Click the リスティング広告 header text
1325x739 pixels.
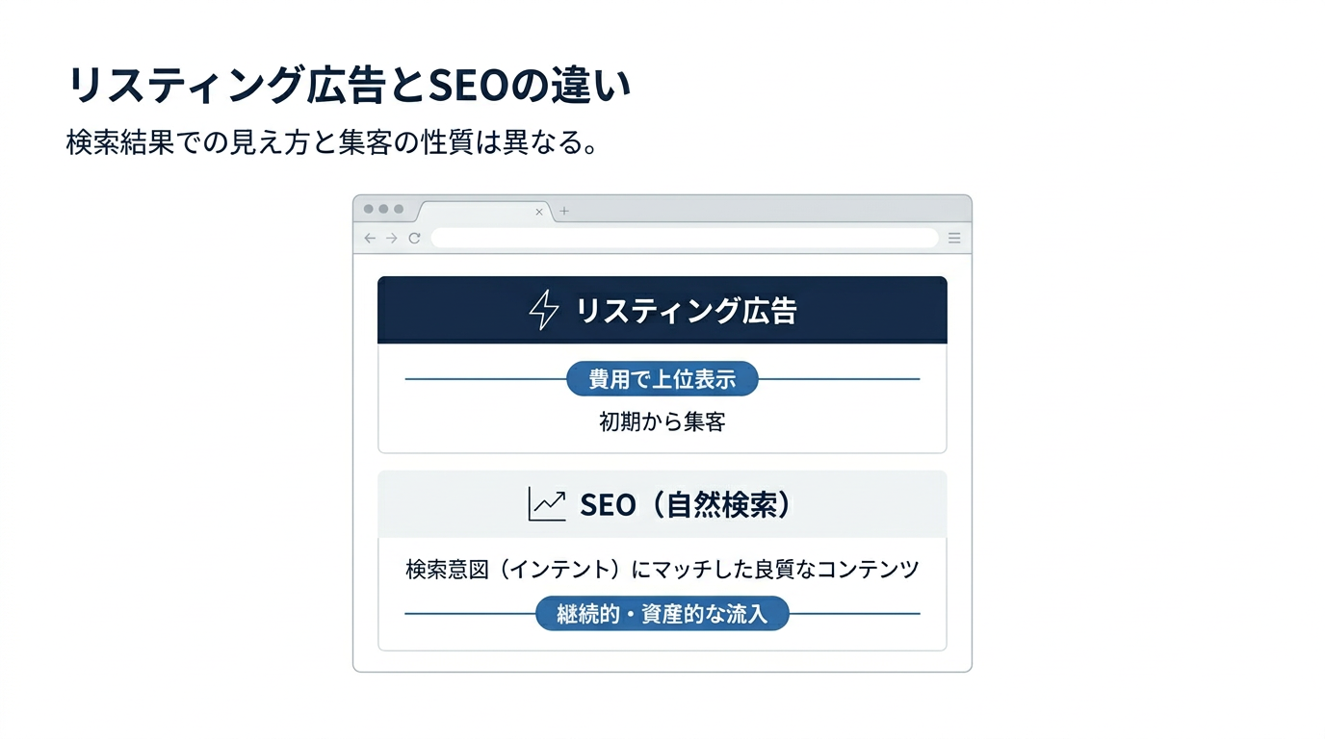pos(686,311)
